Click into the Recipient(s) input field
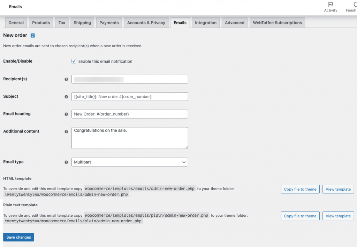This screenshot has height=247, width=357. 130,79
